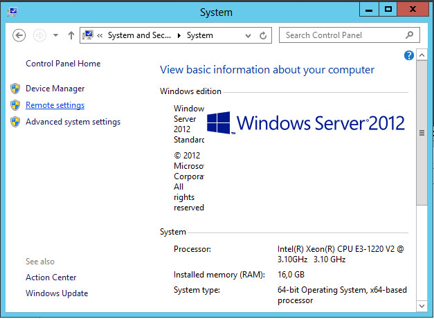
Task: Click the 'Windows edition' section label
Action: (190, 91)
